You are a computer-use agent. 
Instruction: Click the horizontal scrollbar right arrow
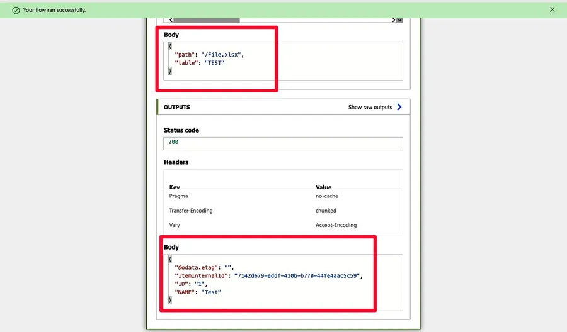[x=394, y=20]
